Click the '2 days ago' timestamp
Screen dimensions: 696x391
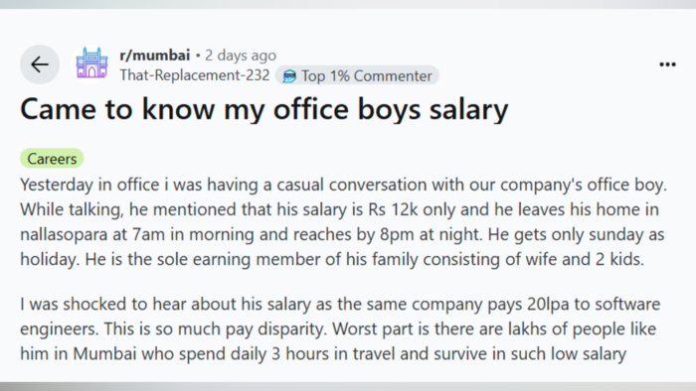click(241, 56)
